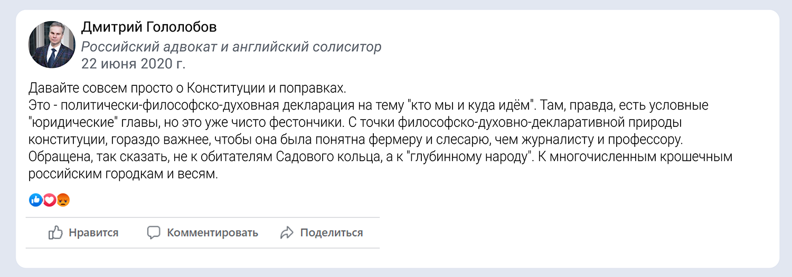The width and height of the screenshot is (792, 277).
Task: Click the speech bubble comment icon
Action: pyautogui.click(x=154, y=233)
